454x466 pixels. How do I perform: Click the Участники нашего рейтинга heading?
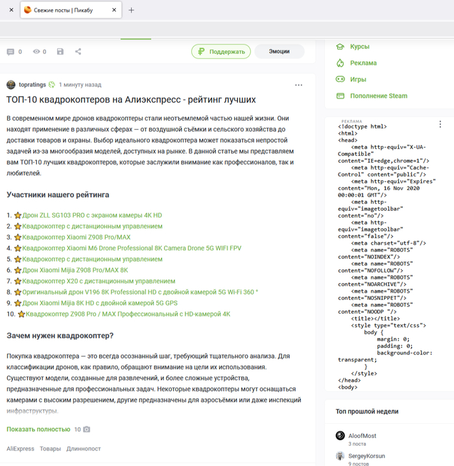[58, 195]
